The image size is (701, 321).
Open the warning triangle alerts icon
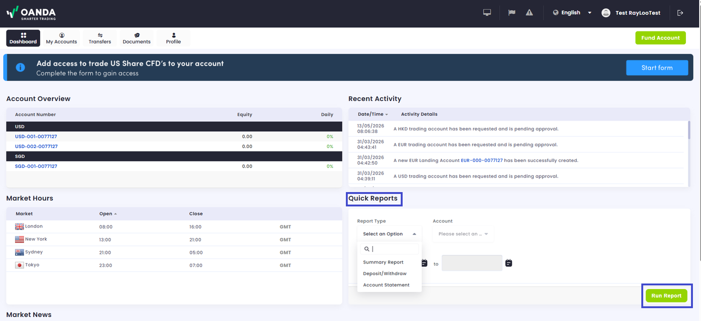(529, 12)
